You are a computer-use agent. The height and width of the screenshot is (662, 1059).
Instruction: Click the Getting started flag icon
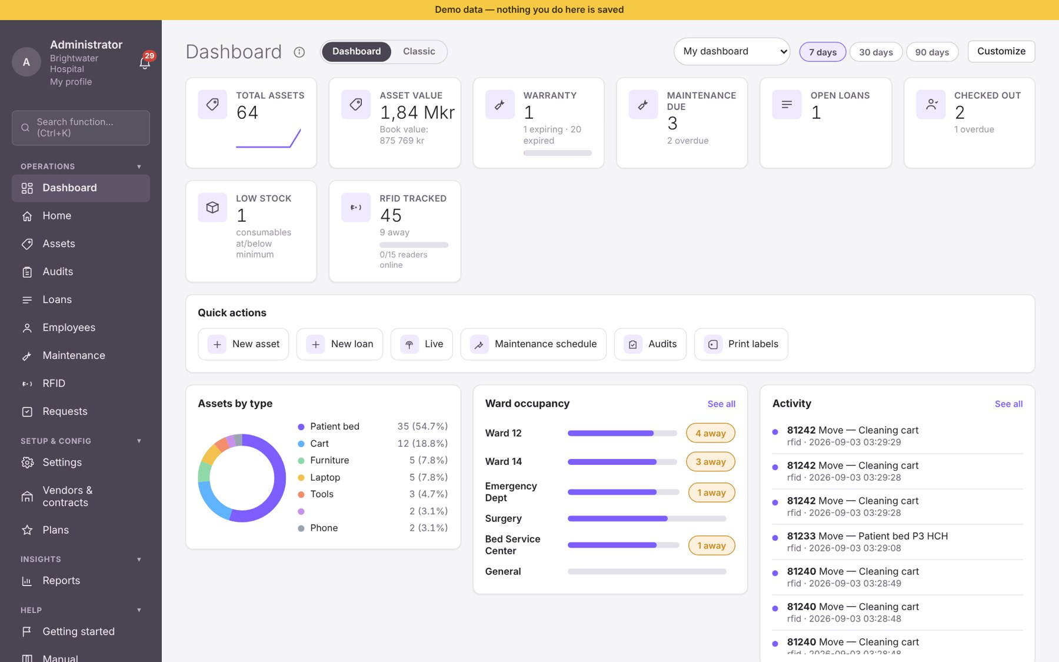(27, 631)
